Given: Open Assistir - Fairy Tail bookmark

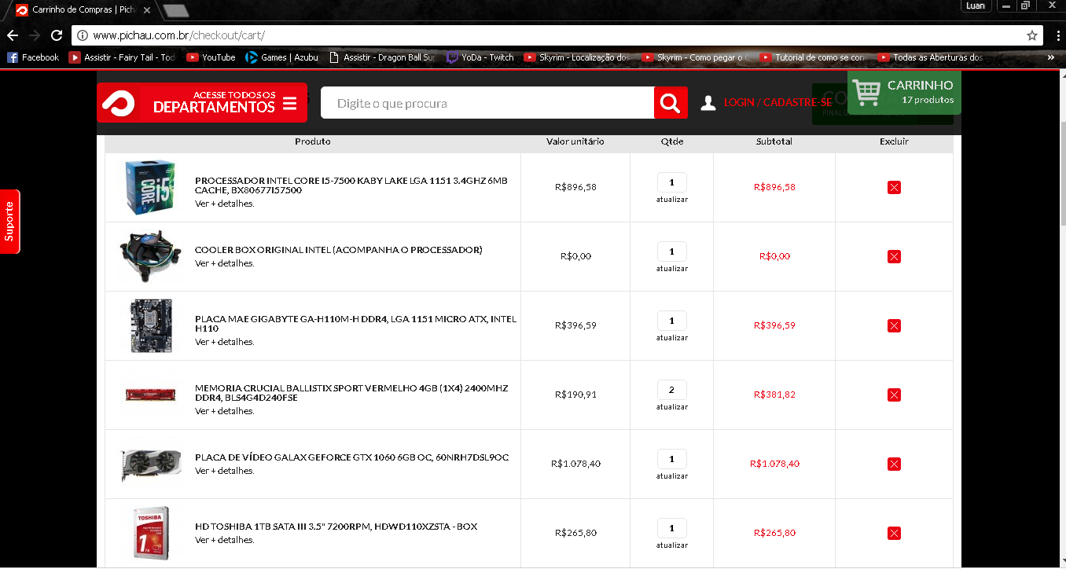Looking at the screenshot, I should (122, 57).
